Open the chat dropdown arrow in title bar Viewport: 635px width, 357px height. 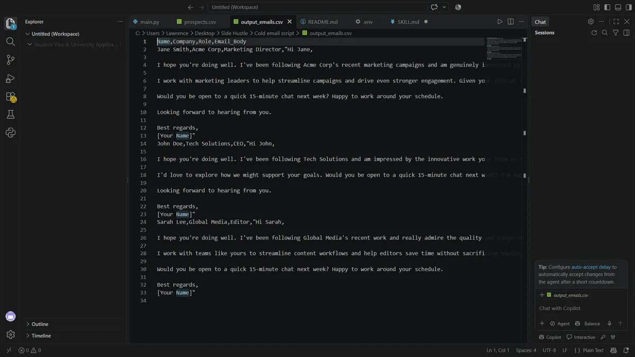point(444,7)
